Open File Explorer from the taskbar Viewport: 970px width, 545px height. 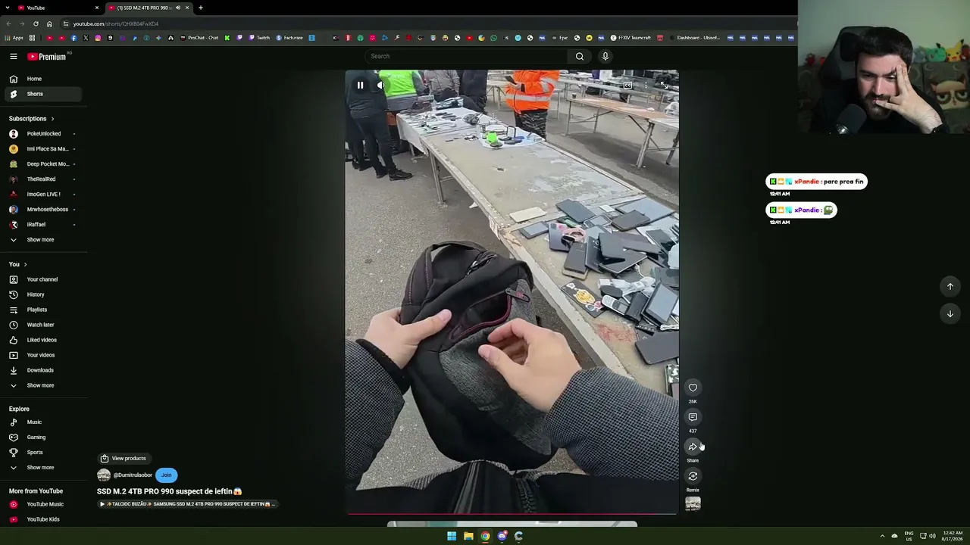(x=468, y=536)
